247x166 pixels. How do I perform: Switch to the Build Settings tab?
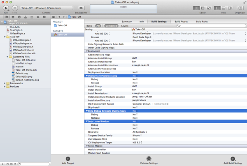click(x=159, y=21)
